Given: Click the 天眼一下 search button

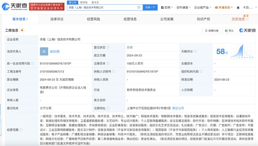Looking at the screenshot, I should 150,7.
